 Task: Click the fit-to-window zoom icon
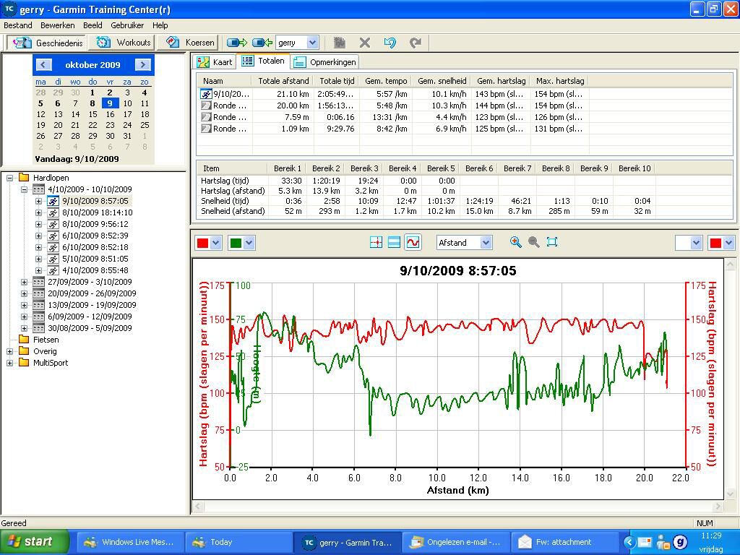click(x=552, y=242)
